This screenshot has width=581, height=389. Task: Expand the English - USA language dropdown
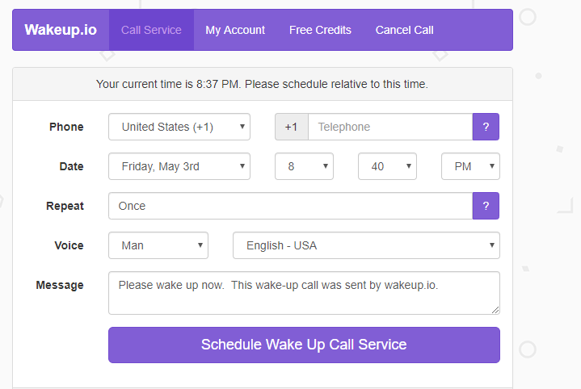(367, 245)
